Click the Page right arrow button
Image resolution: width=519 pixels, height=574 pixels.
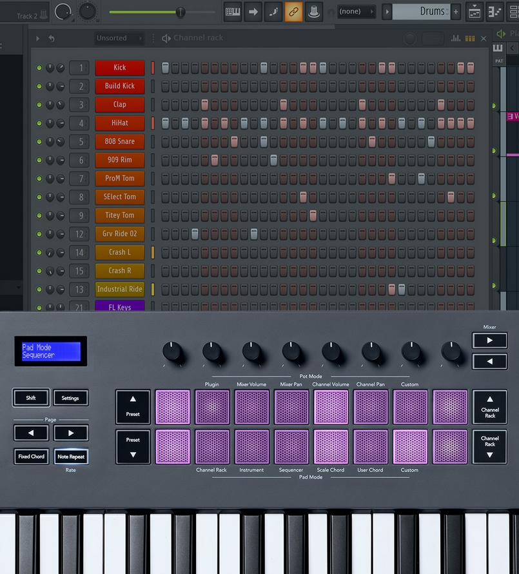[x=71, y=433]
